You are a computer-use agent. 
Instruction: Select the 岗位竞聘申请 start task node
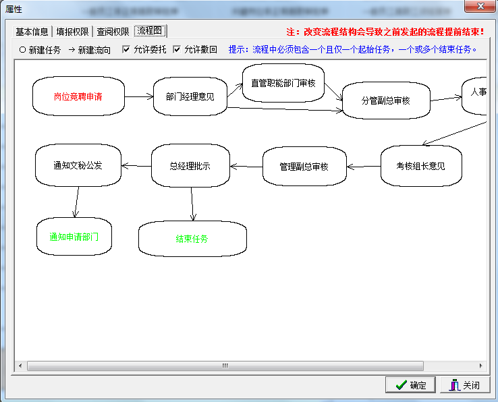(x=78, y=96)
